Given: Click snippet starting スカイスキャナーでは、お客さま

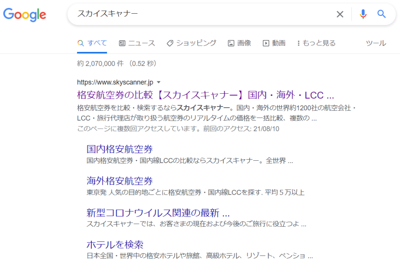Looking at the screenshot, I should point(196,224).
